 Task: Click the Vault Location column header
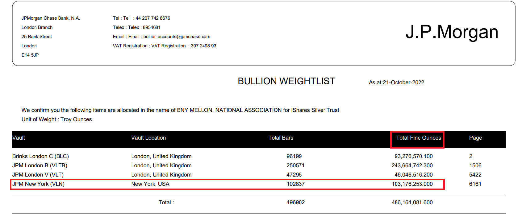click(148, 138)
